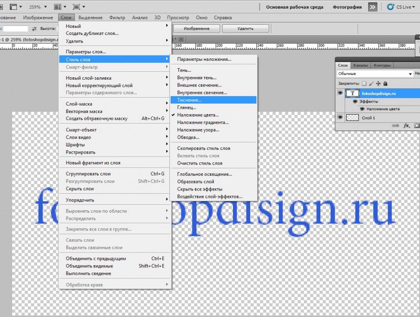Select the Слой 1 layer thumbnail

tap(352, 117)
